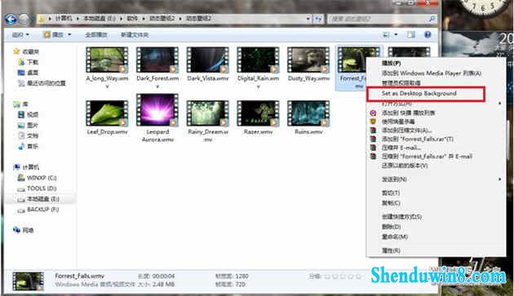
Task: Select the Favorites star icon in sidebar
Action: 16,51
